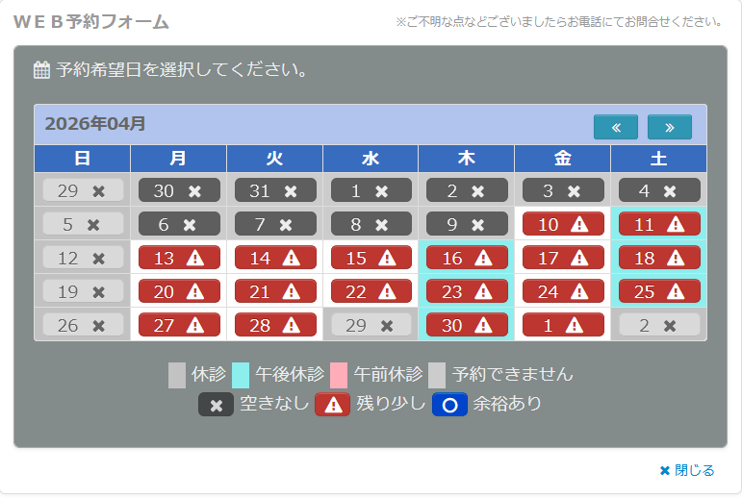
Task: Click the 閉じる close link
Action: click(x=687, y=470)
